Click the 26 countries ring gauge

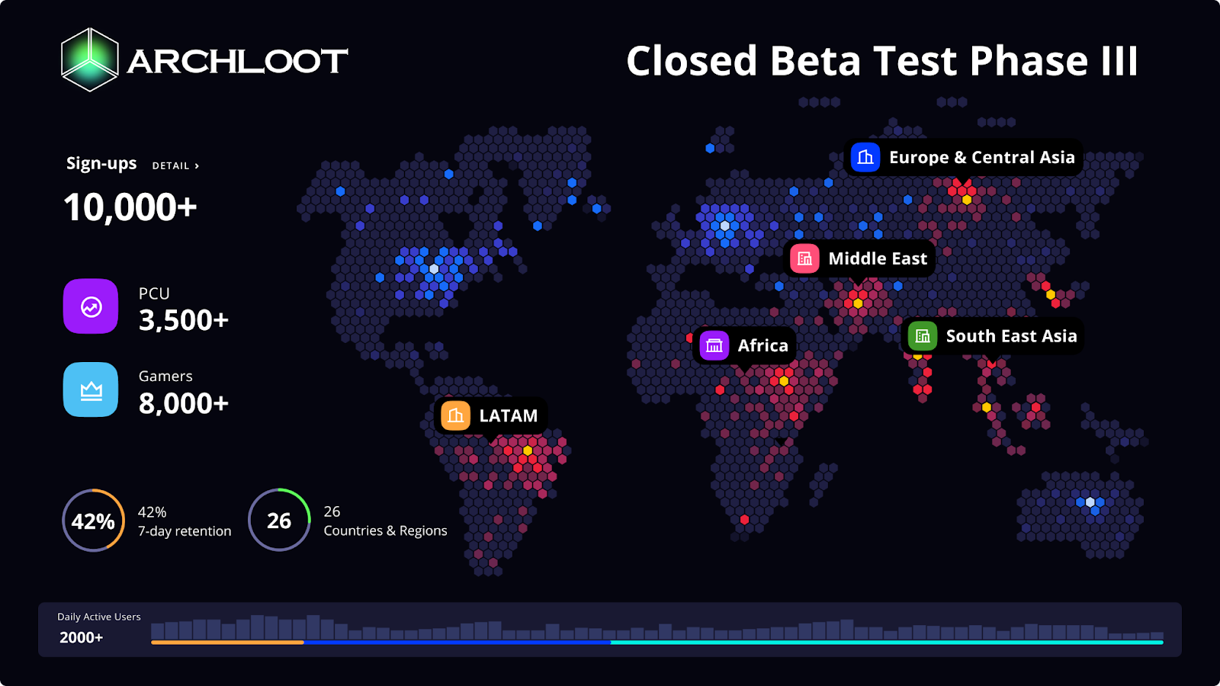coord(279,520)
